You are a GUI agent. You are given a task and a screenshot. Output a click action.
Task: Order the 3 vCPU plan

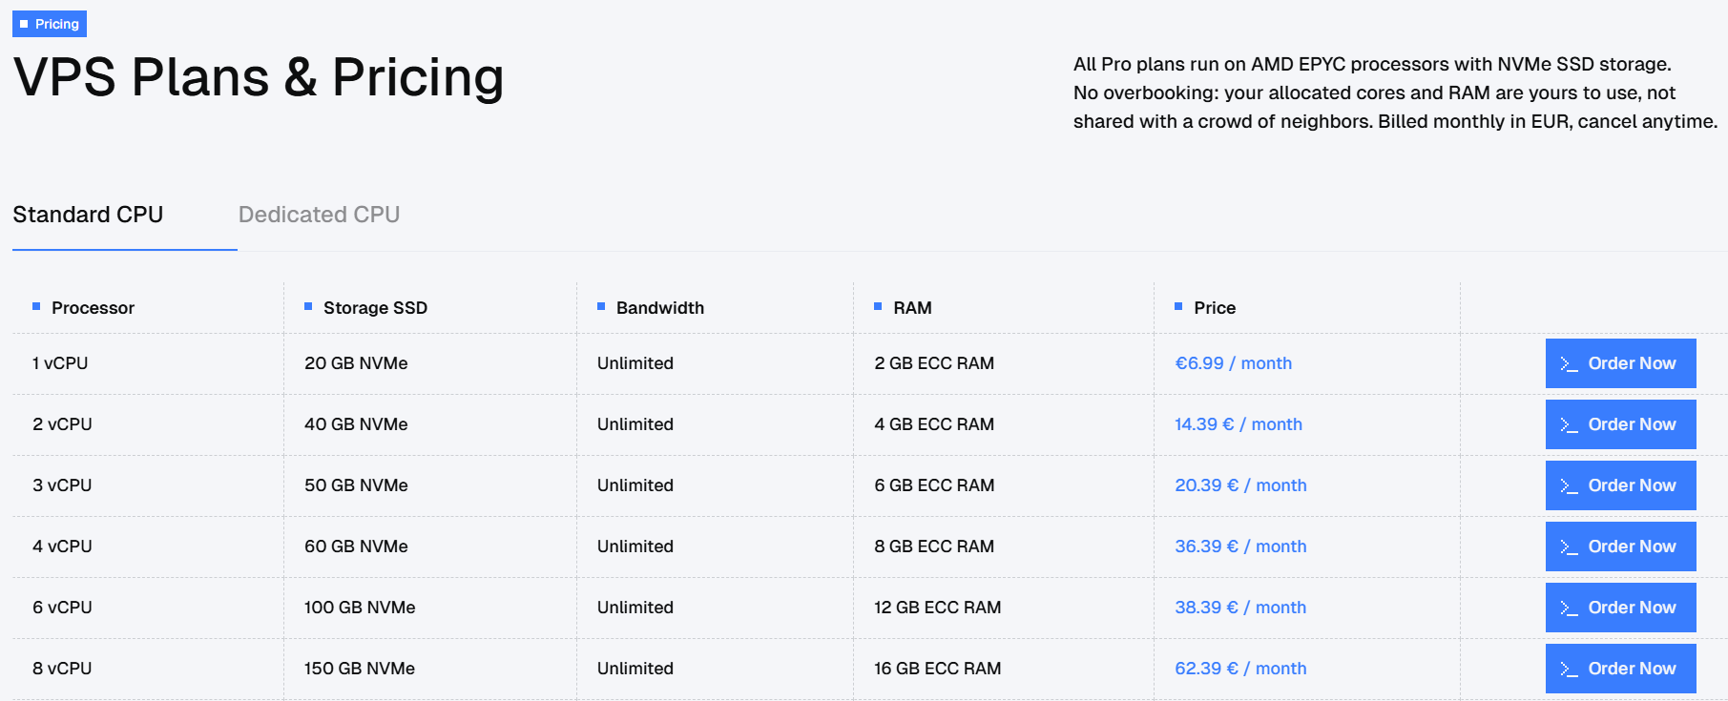click(x=1620, y=485)
